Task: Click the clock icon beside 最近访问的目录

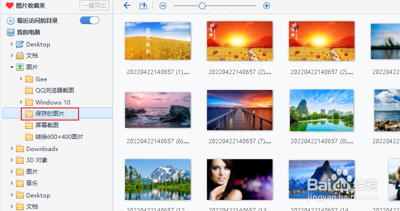Action: pyautogui.click(x=11, y=21)
